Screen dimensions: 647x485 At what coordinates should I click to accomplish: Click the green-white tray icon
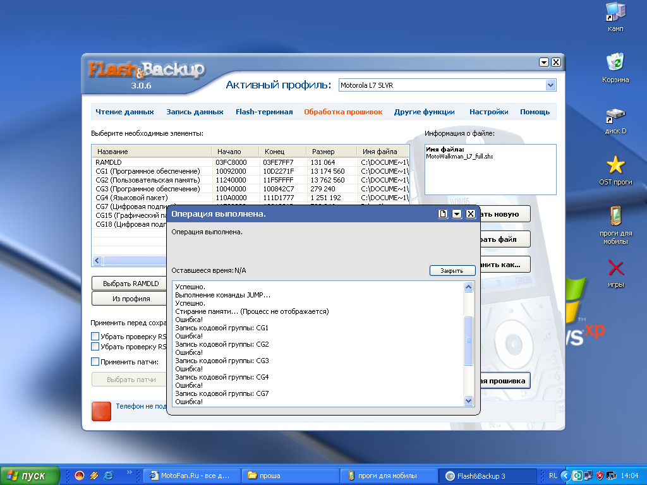pyautogui.click(x=577, y=476)
